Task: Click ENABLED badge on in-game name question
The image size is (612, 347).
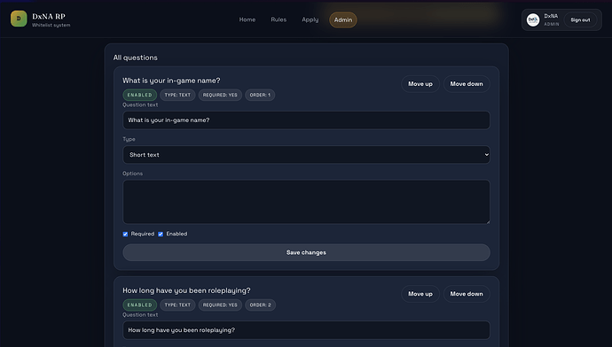Action: tap(140, 95)
